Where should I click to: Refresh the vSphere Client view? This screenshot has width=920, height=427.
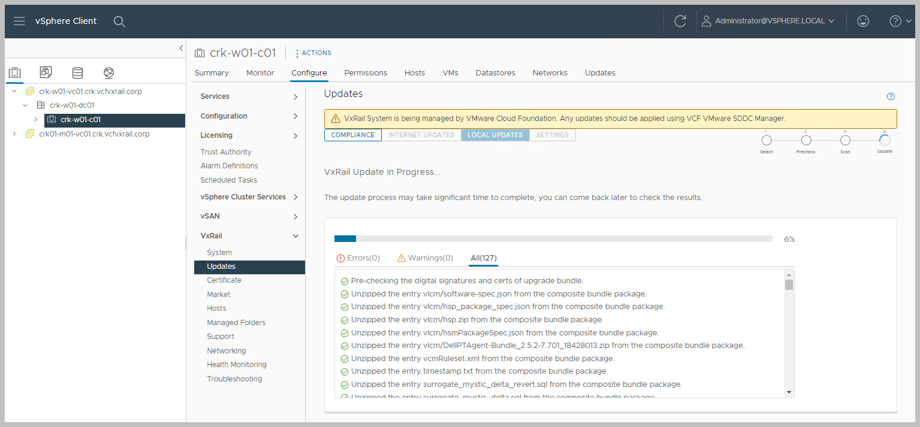point(680,22)
